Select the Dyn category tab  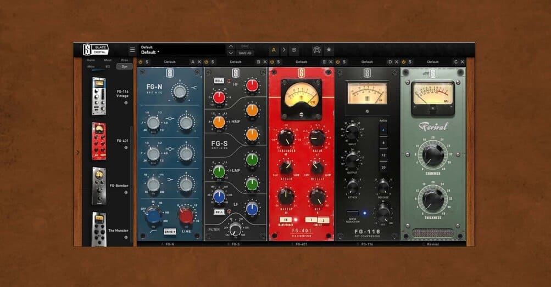124,66
